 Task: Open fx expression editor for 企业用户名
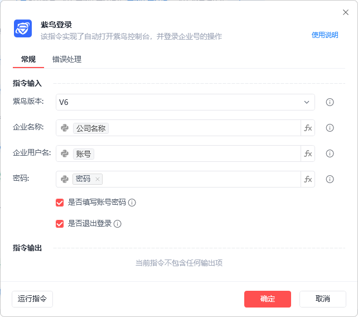pyautogui.click(x=308, y=153)
